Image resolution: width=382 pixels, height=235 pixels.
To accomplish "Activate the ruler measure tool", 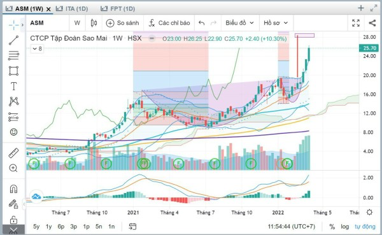I will pos(13,153).
